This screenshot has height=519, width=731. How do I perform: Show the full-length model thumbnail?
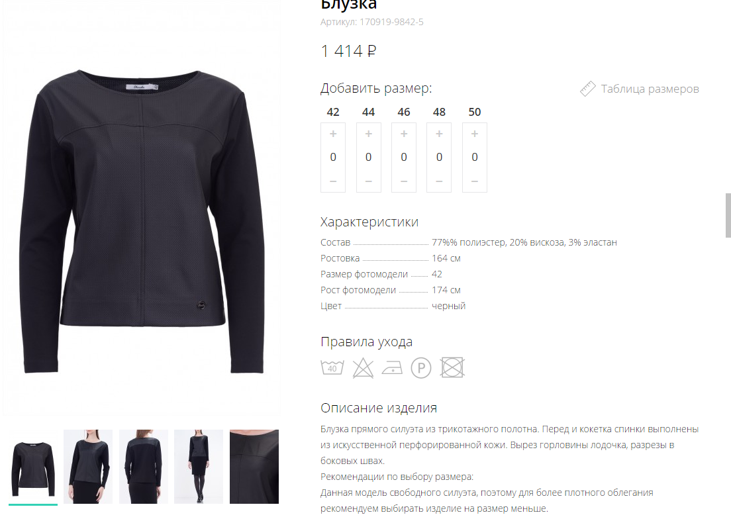[199, 466]
